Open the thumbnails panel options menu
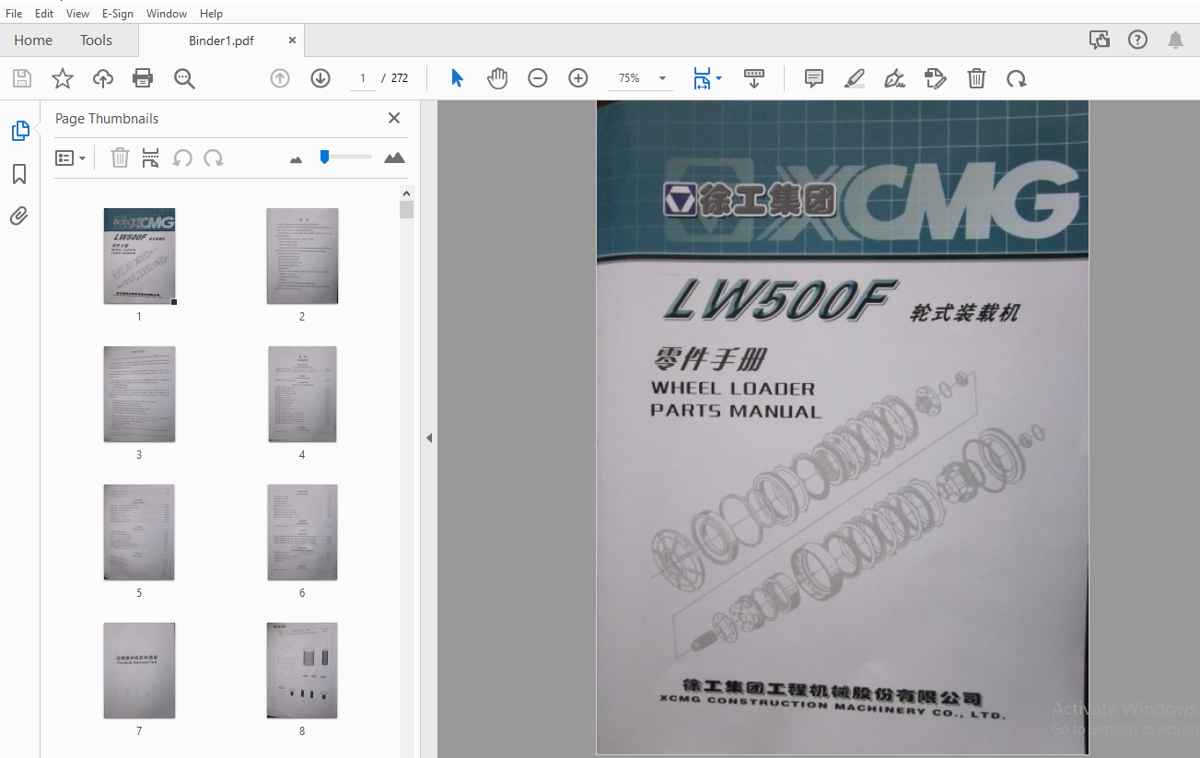Image resolution: width=1200 pixels, height=758 pixels. click(x=70, y=157)
